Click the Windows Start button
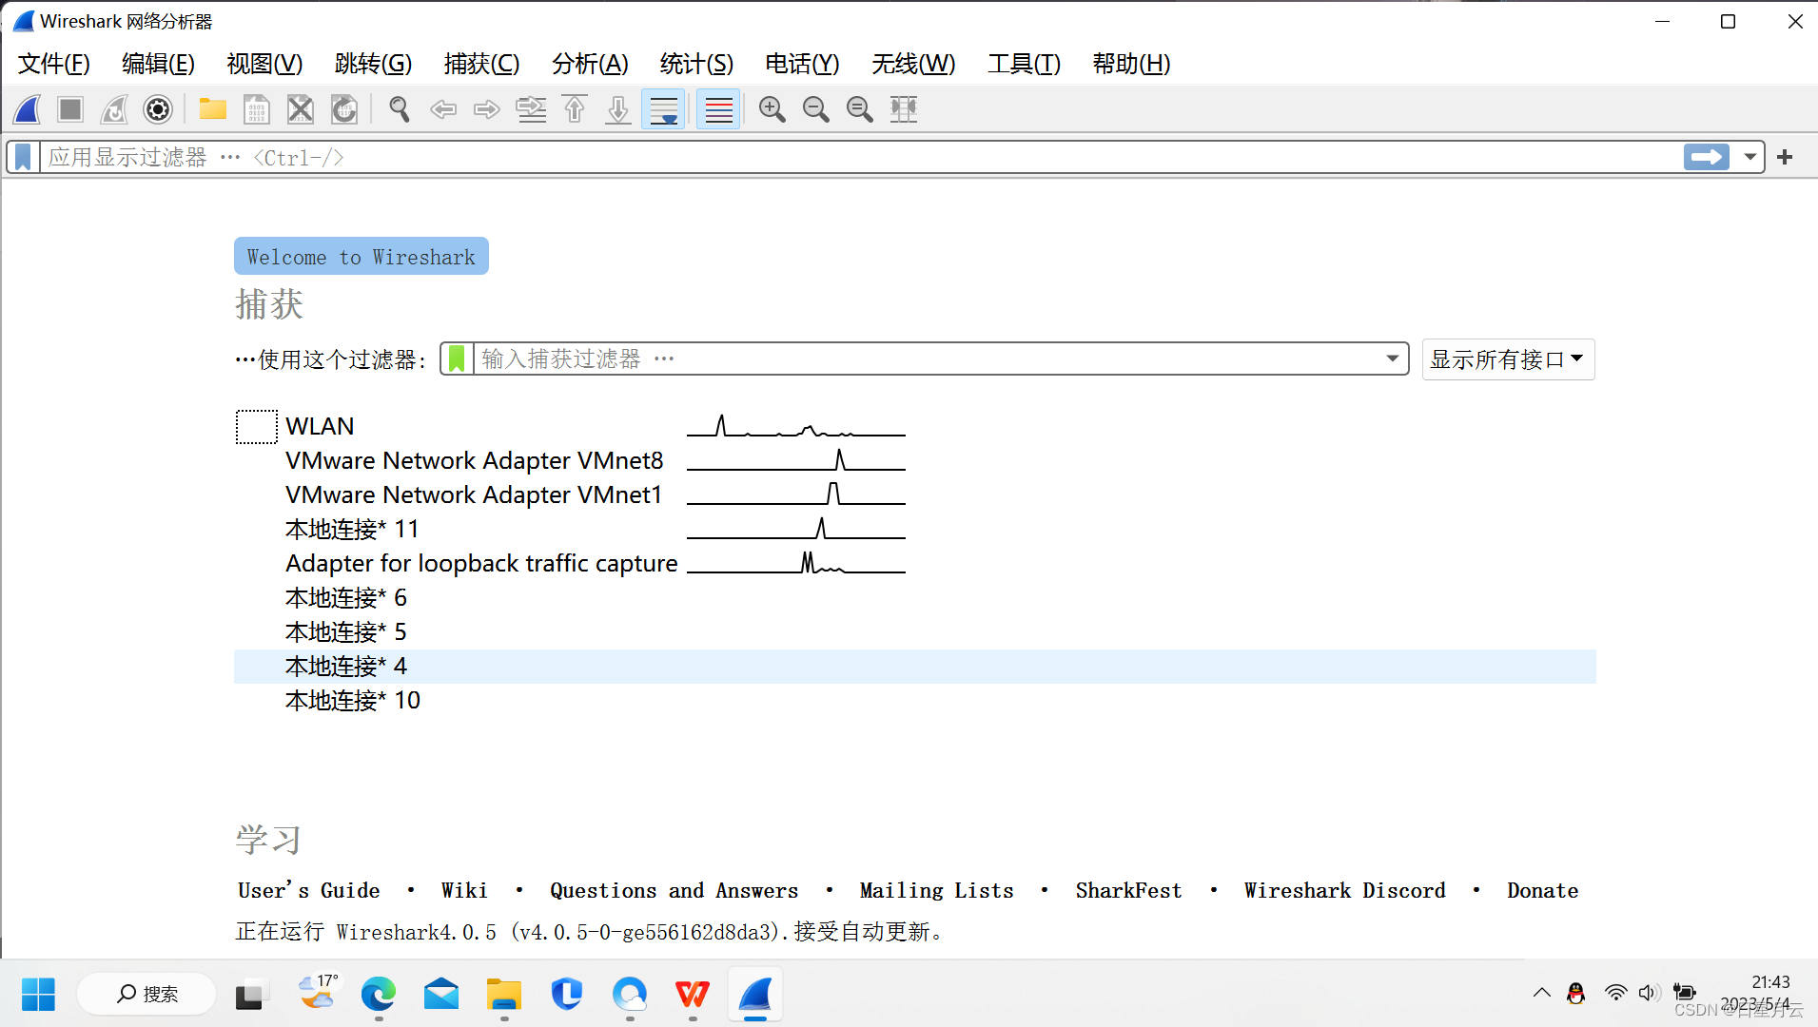 (38, 995)
